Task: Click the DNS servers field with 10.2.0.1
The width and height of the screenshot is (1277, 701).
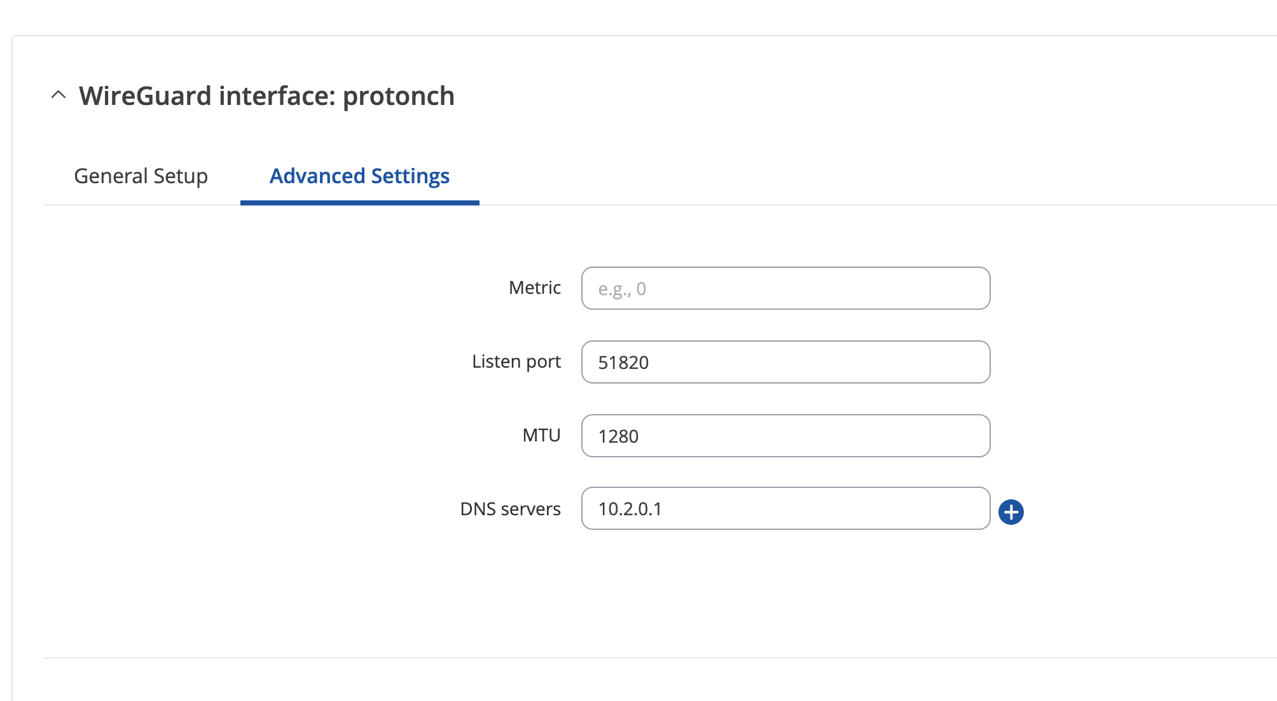Action: (785, 508)
